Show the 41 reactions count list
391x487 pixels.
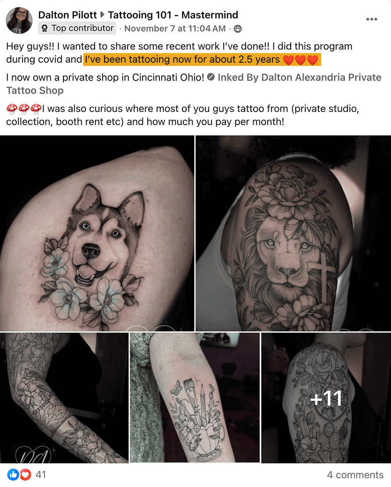coord(41,474)
